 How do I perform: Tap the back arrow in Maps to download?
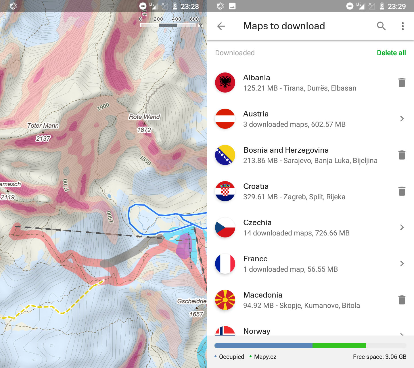point(221,26)
